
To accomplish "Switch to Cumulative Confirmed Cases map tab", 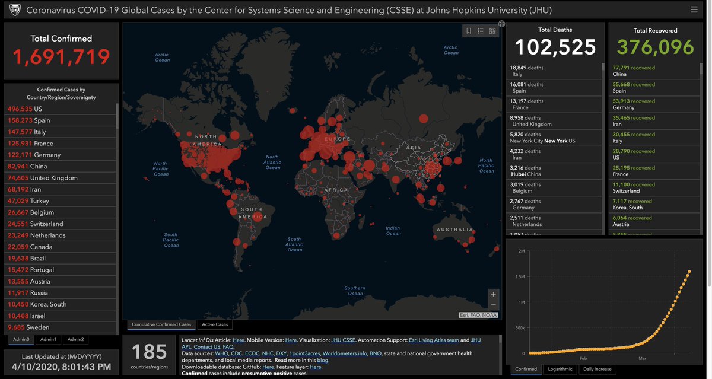I will 161,324.
